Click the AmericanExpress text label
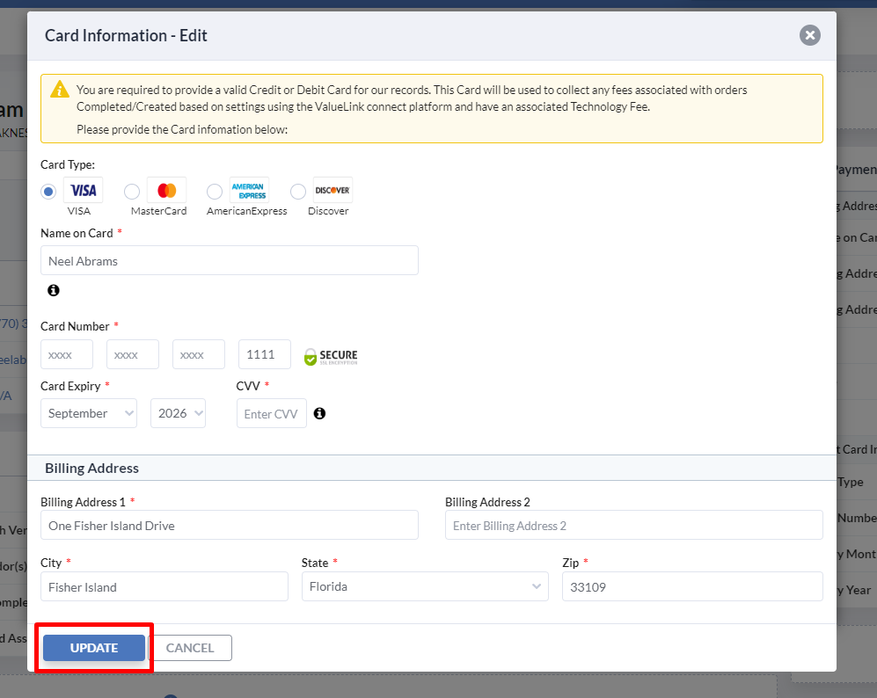 coord(246,211)
